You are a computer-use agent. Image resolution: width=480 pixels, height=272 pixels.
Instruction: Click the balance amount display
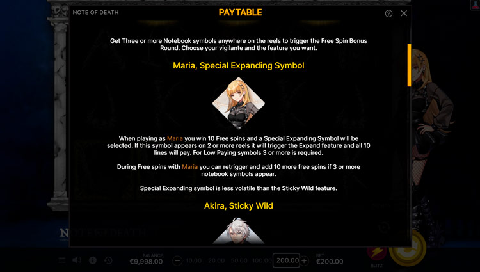(146, 262)
